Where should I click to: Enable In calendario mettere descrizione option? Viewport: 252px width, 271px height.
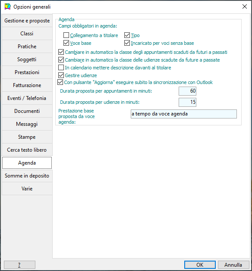61,68
